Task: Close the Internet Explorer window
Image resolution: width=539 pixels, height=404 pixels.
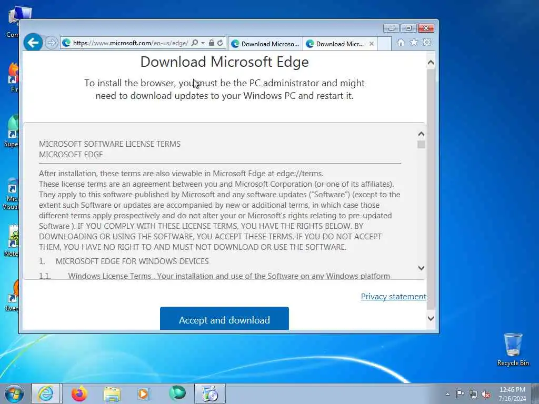Action: [426, 28]
